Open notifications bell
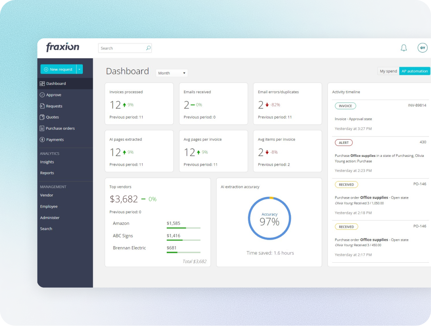Image resolution: width=431 pixels, height=326 pixels. coord(403,48)
